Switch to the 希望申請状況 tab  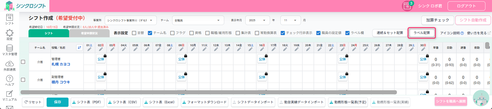89,33
